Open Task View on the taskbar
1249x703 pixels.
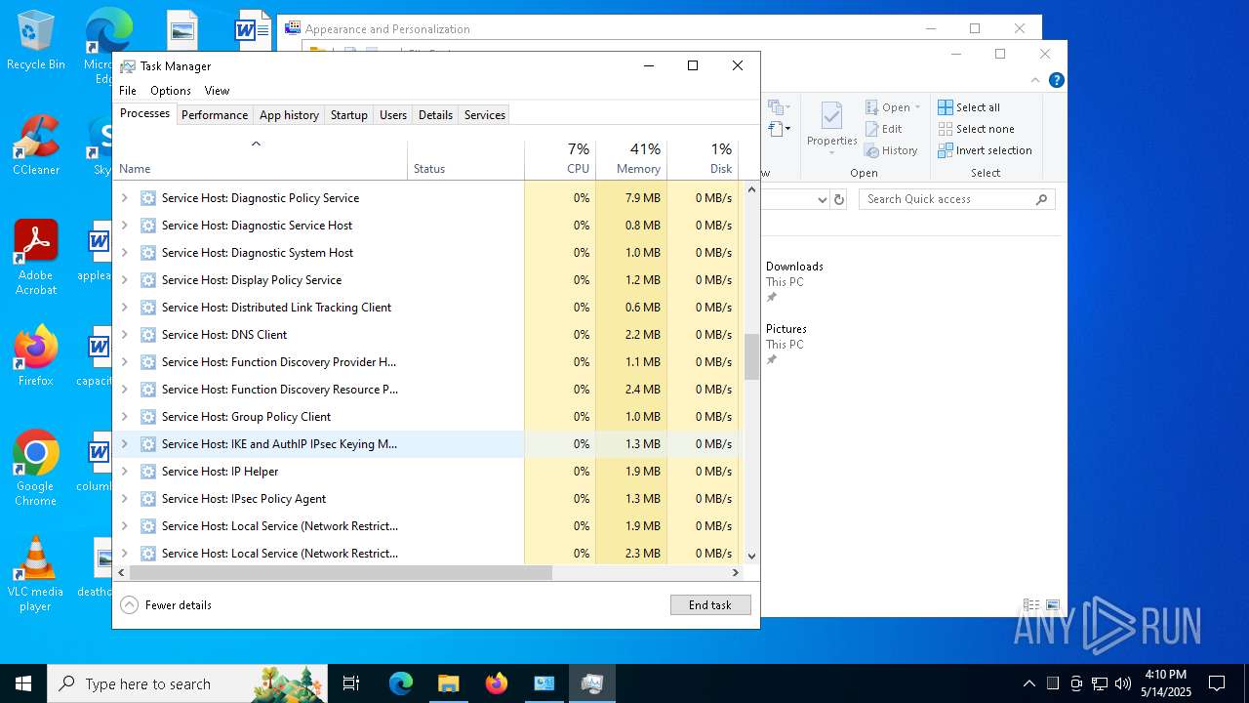click(x=351, y=683)
